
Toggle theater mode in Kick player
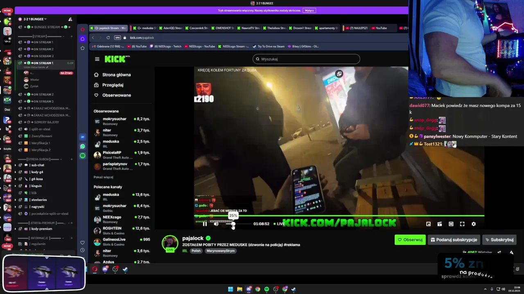tap(451, 224)
